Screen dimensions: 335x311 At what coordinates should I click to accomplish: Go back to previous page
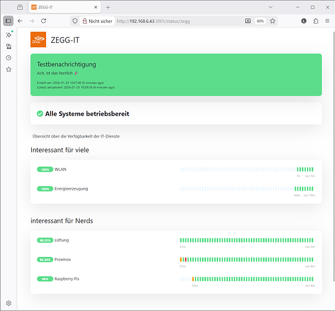click(x=20, y=21)
